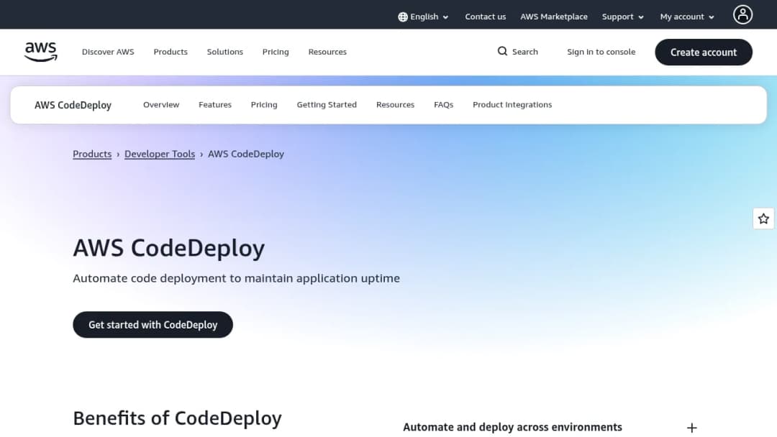Open the Support dropdown menu
The width and height of the screenshot is (777, 437).
click(623, 17)
